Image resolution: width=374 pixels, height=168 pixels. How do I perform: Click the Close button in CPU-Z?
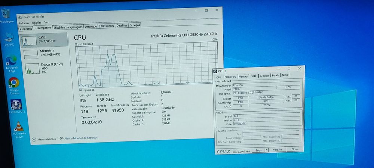295,149
